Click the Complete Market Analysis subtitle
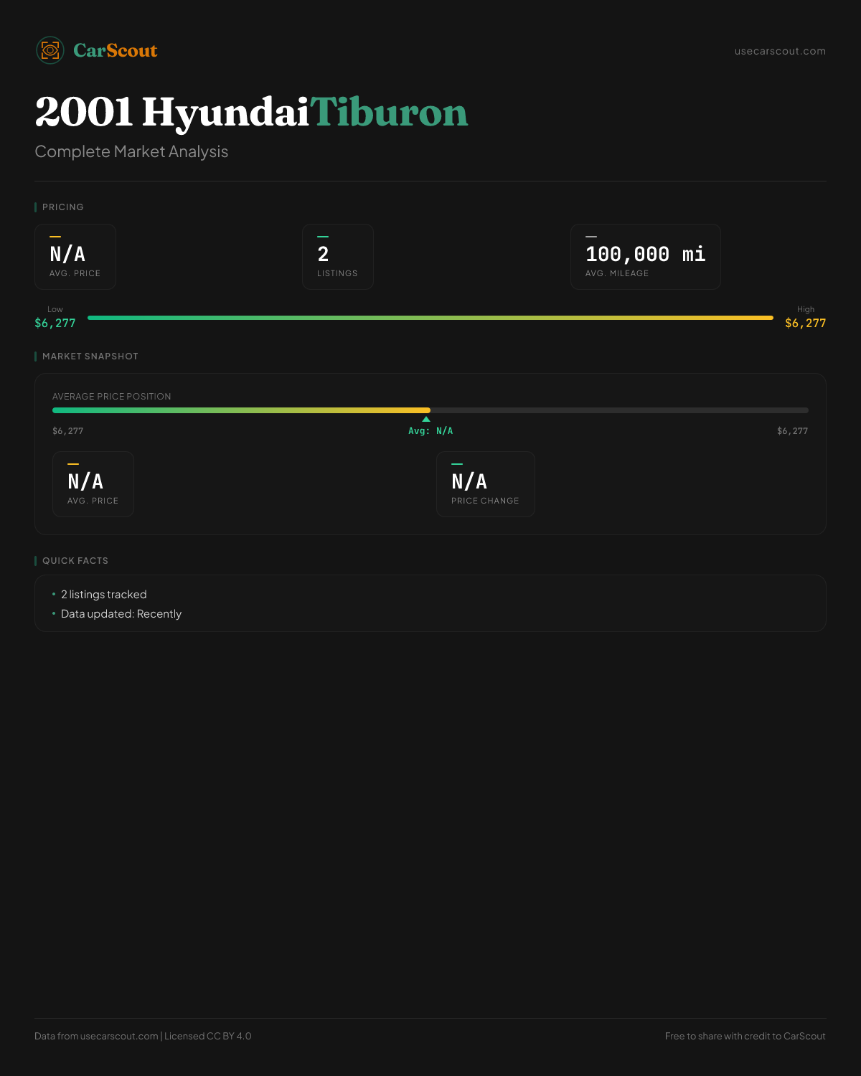The height and width of the screenshot is (1076, 861). [x=131, y=151]
